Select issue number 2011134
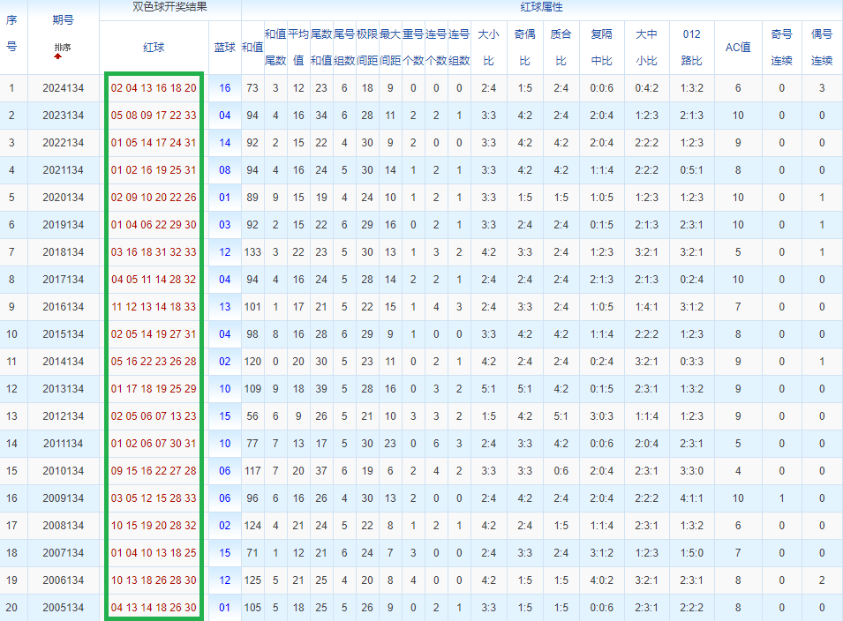This screenshot has width=843, height=621. (x=64, y=444)
